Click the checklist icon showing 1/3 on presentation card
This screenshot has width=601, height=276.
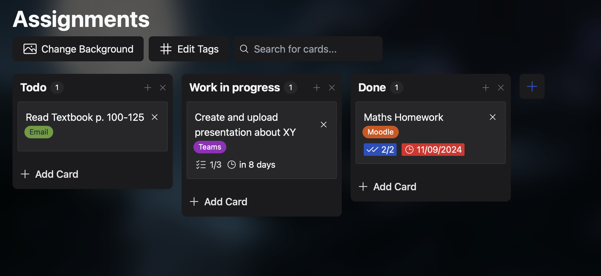pos(201,165)
